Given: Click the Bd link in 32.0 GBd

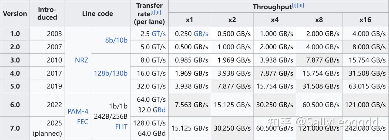Looking at the screenshot, I should coord(162,110).
